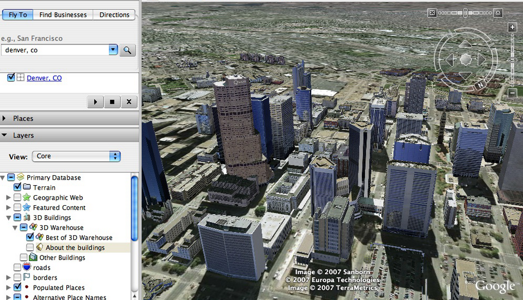Uncheck Best of 3D Warehouse checkbox
This screenshot has width=523, height=300.
30,237
